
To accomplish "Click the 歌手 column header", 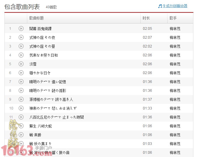I will pos(173,18).
